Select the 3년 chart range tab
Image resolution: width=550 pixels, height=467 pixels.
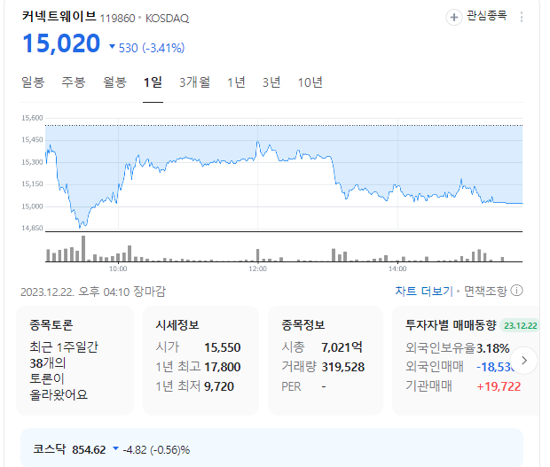(271, 82)
